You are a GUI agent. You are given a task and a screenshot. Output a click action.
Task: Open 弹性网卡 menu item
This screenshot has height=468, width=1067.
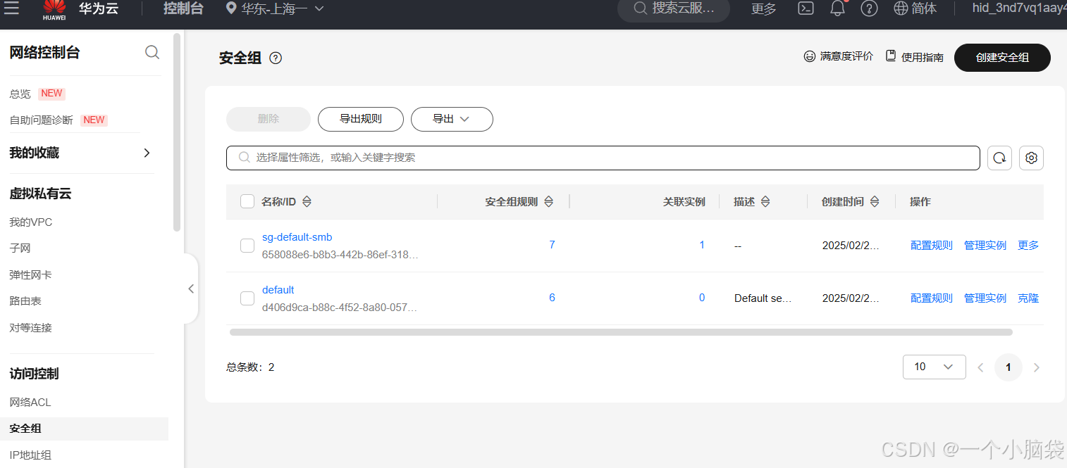pyautogui.click(x=30, y=275)
